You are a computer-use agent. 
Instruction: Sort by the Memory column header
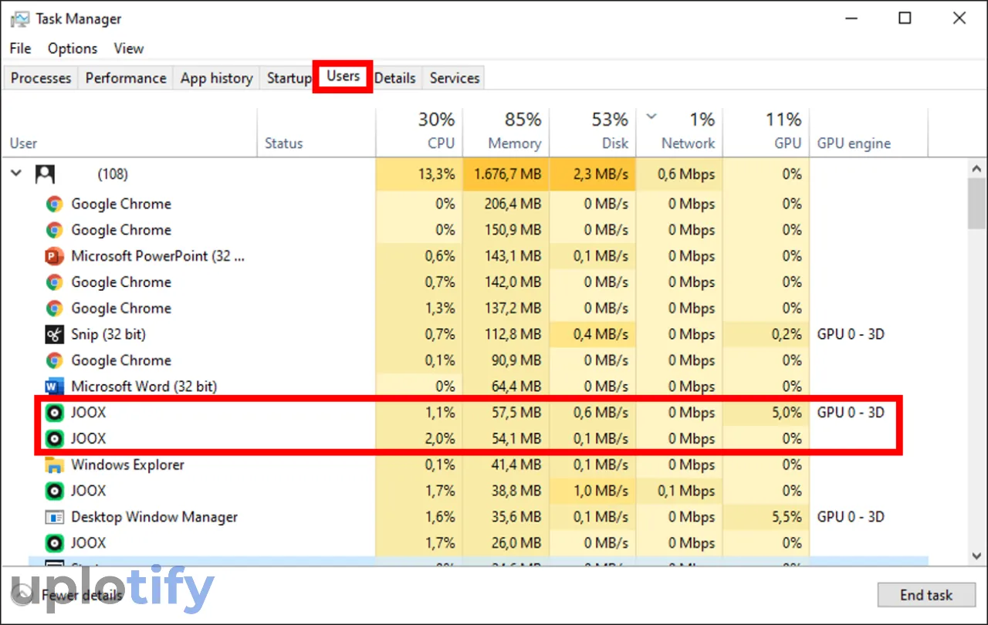coord(506,132)
